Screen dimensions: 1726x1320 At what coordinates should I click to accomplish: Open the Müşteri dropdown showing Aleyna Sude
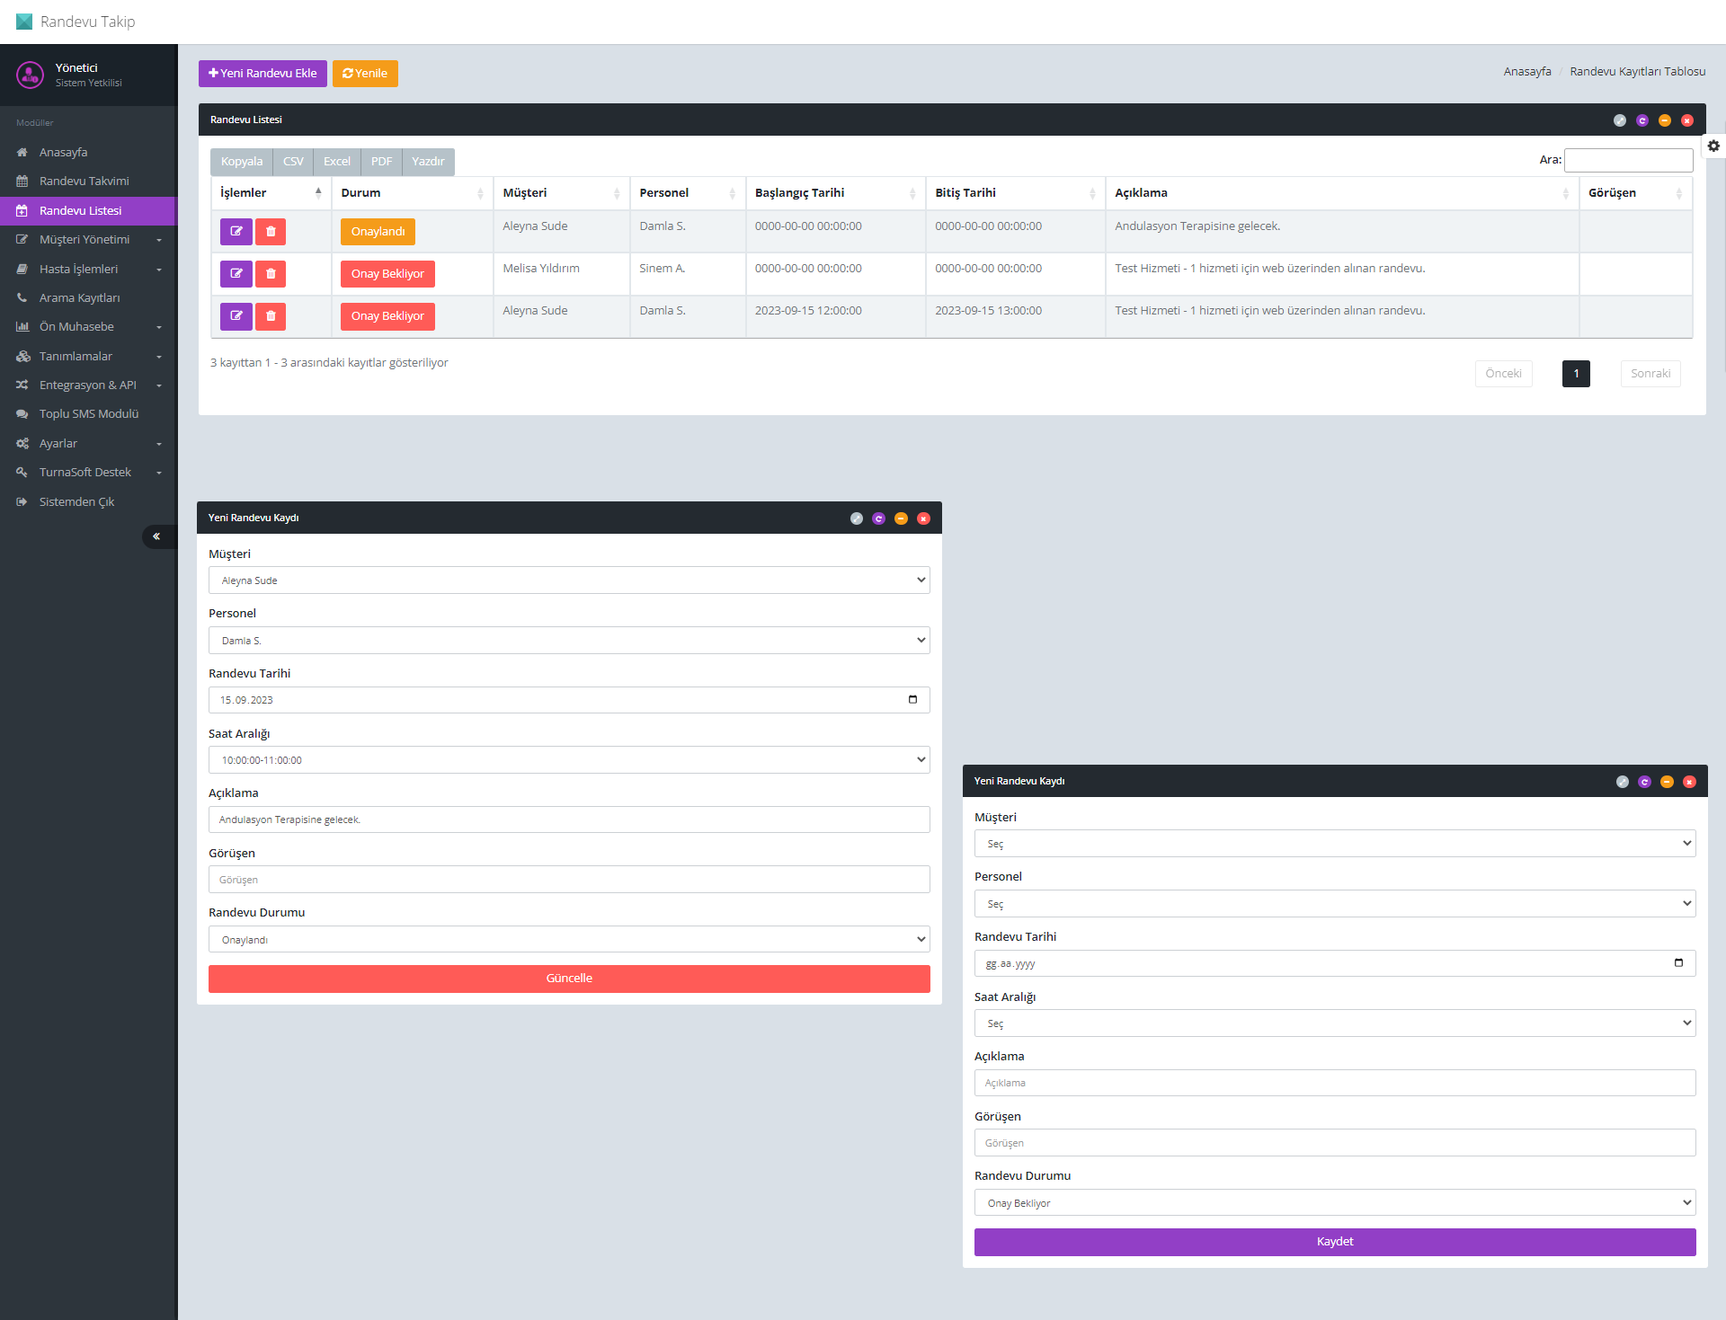point(569,580)
